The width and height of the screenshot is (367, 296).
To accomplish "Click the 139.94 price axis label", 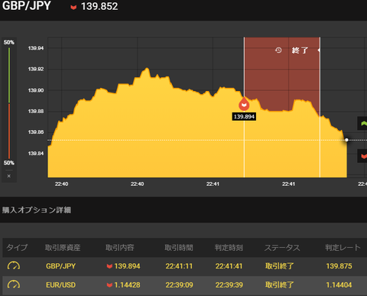I will [36, 48].
